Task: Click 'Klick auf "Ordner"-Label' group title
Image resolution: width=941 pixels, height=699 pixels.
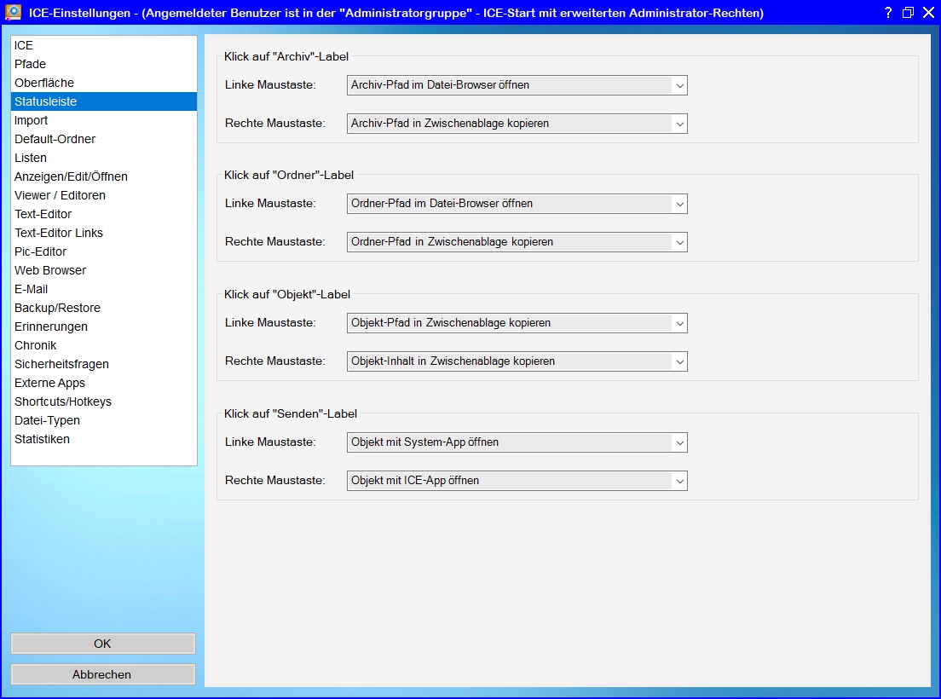Action: click(289, 176)
